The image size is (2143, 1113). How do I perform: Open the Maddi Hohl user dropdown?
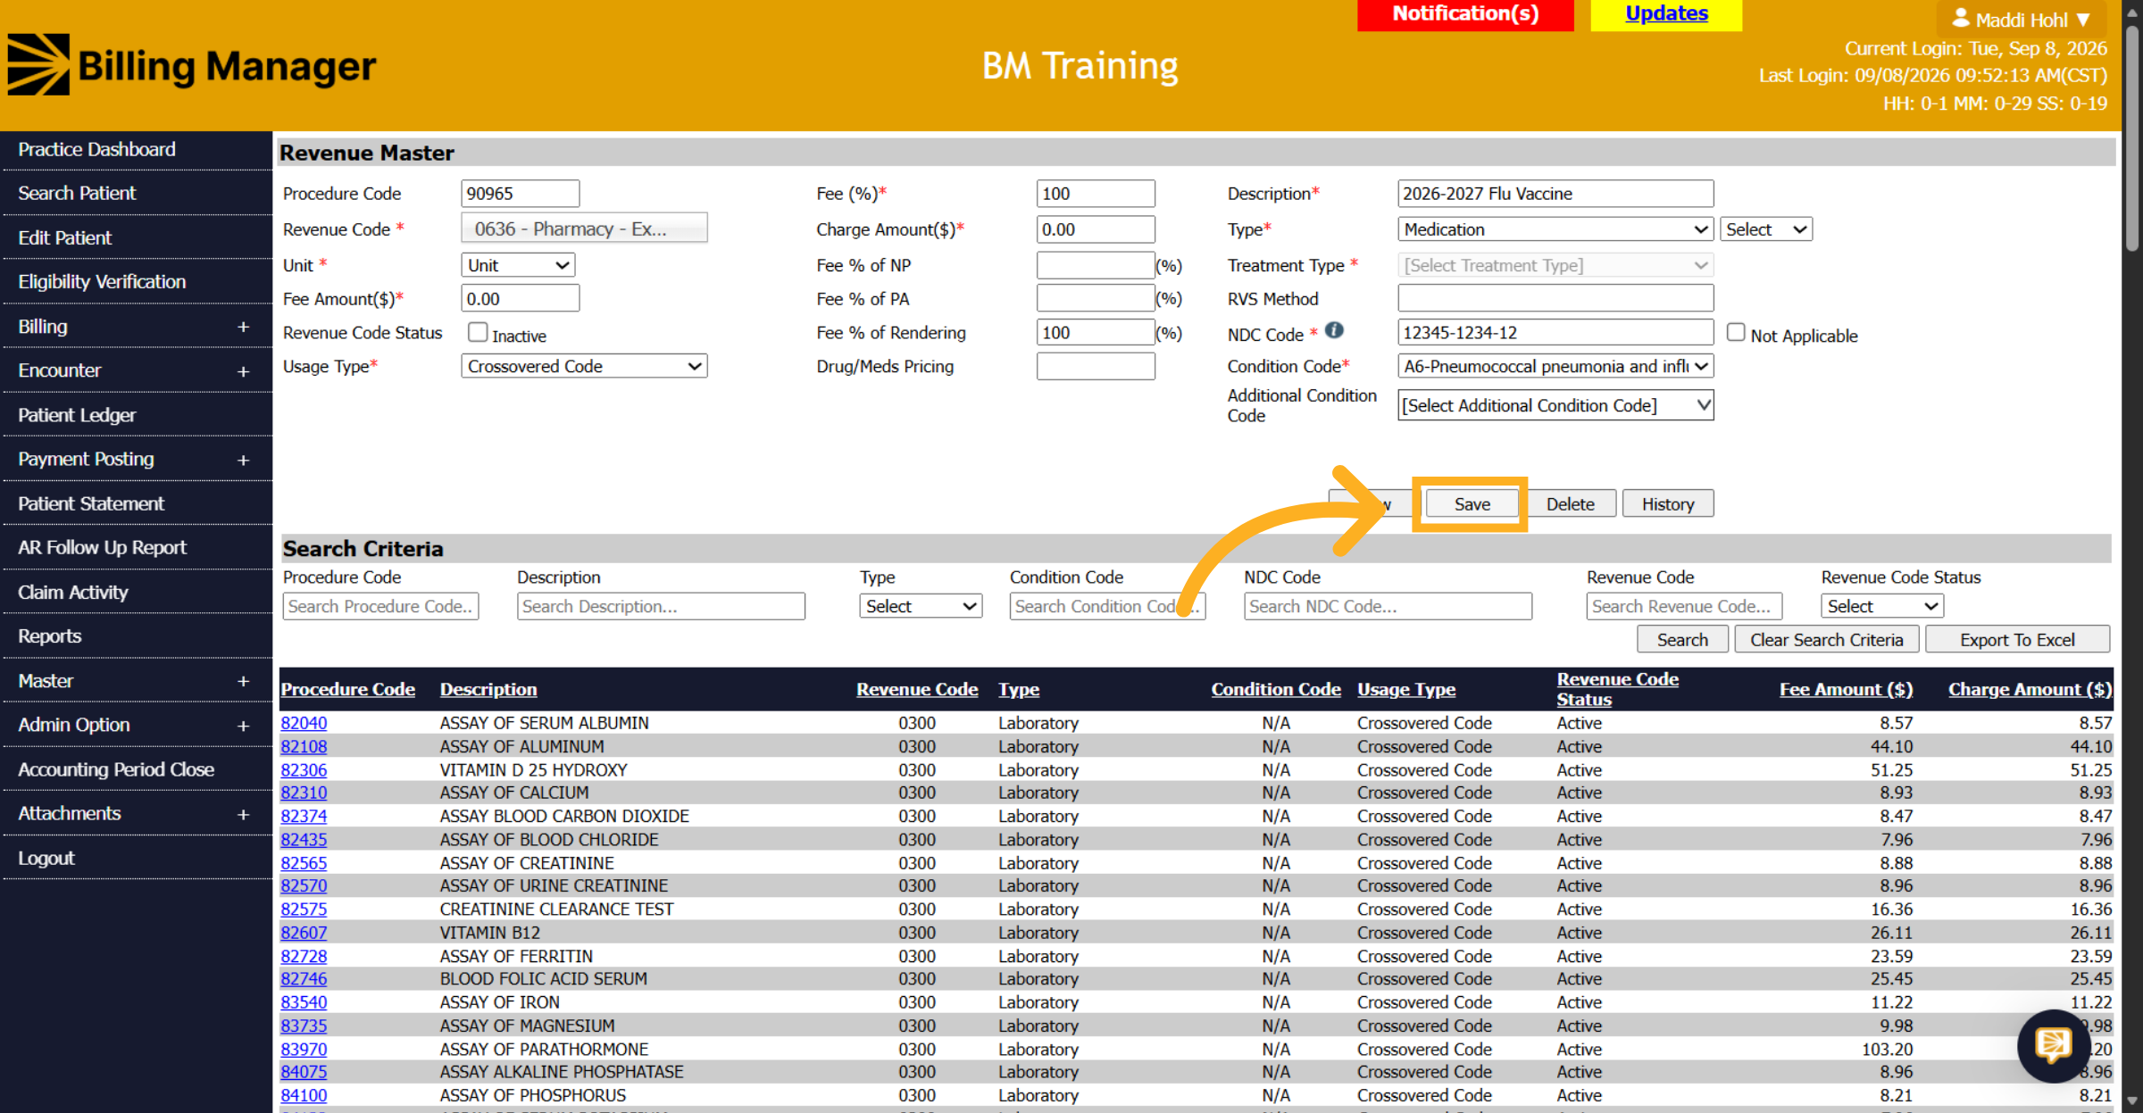tap(2022, 19)
